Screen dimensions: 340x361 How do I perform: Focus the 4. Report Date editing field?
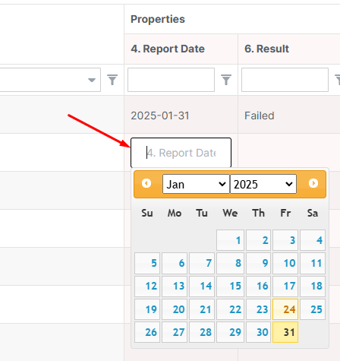(x=181, y=153)
